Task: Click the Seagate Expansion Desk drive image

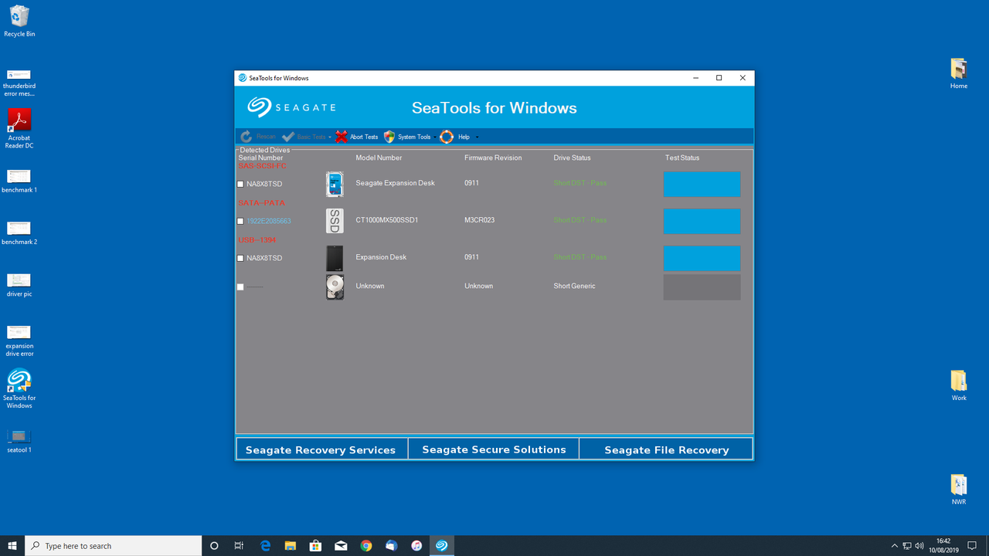Action: [335, 185]
